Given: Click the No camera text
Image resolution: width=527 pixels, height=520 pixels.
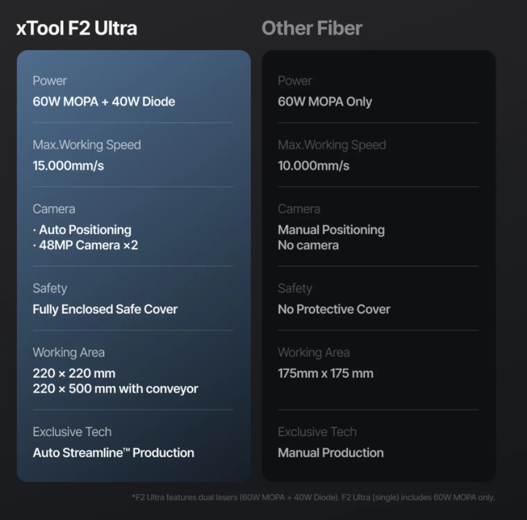Looking at the screenshot, I should point(308,245).
